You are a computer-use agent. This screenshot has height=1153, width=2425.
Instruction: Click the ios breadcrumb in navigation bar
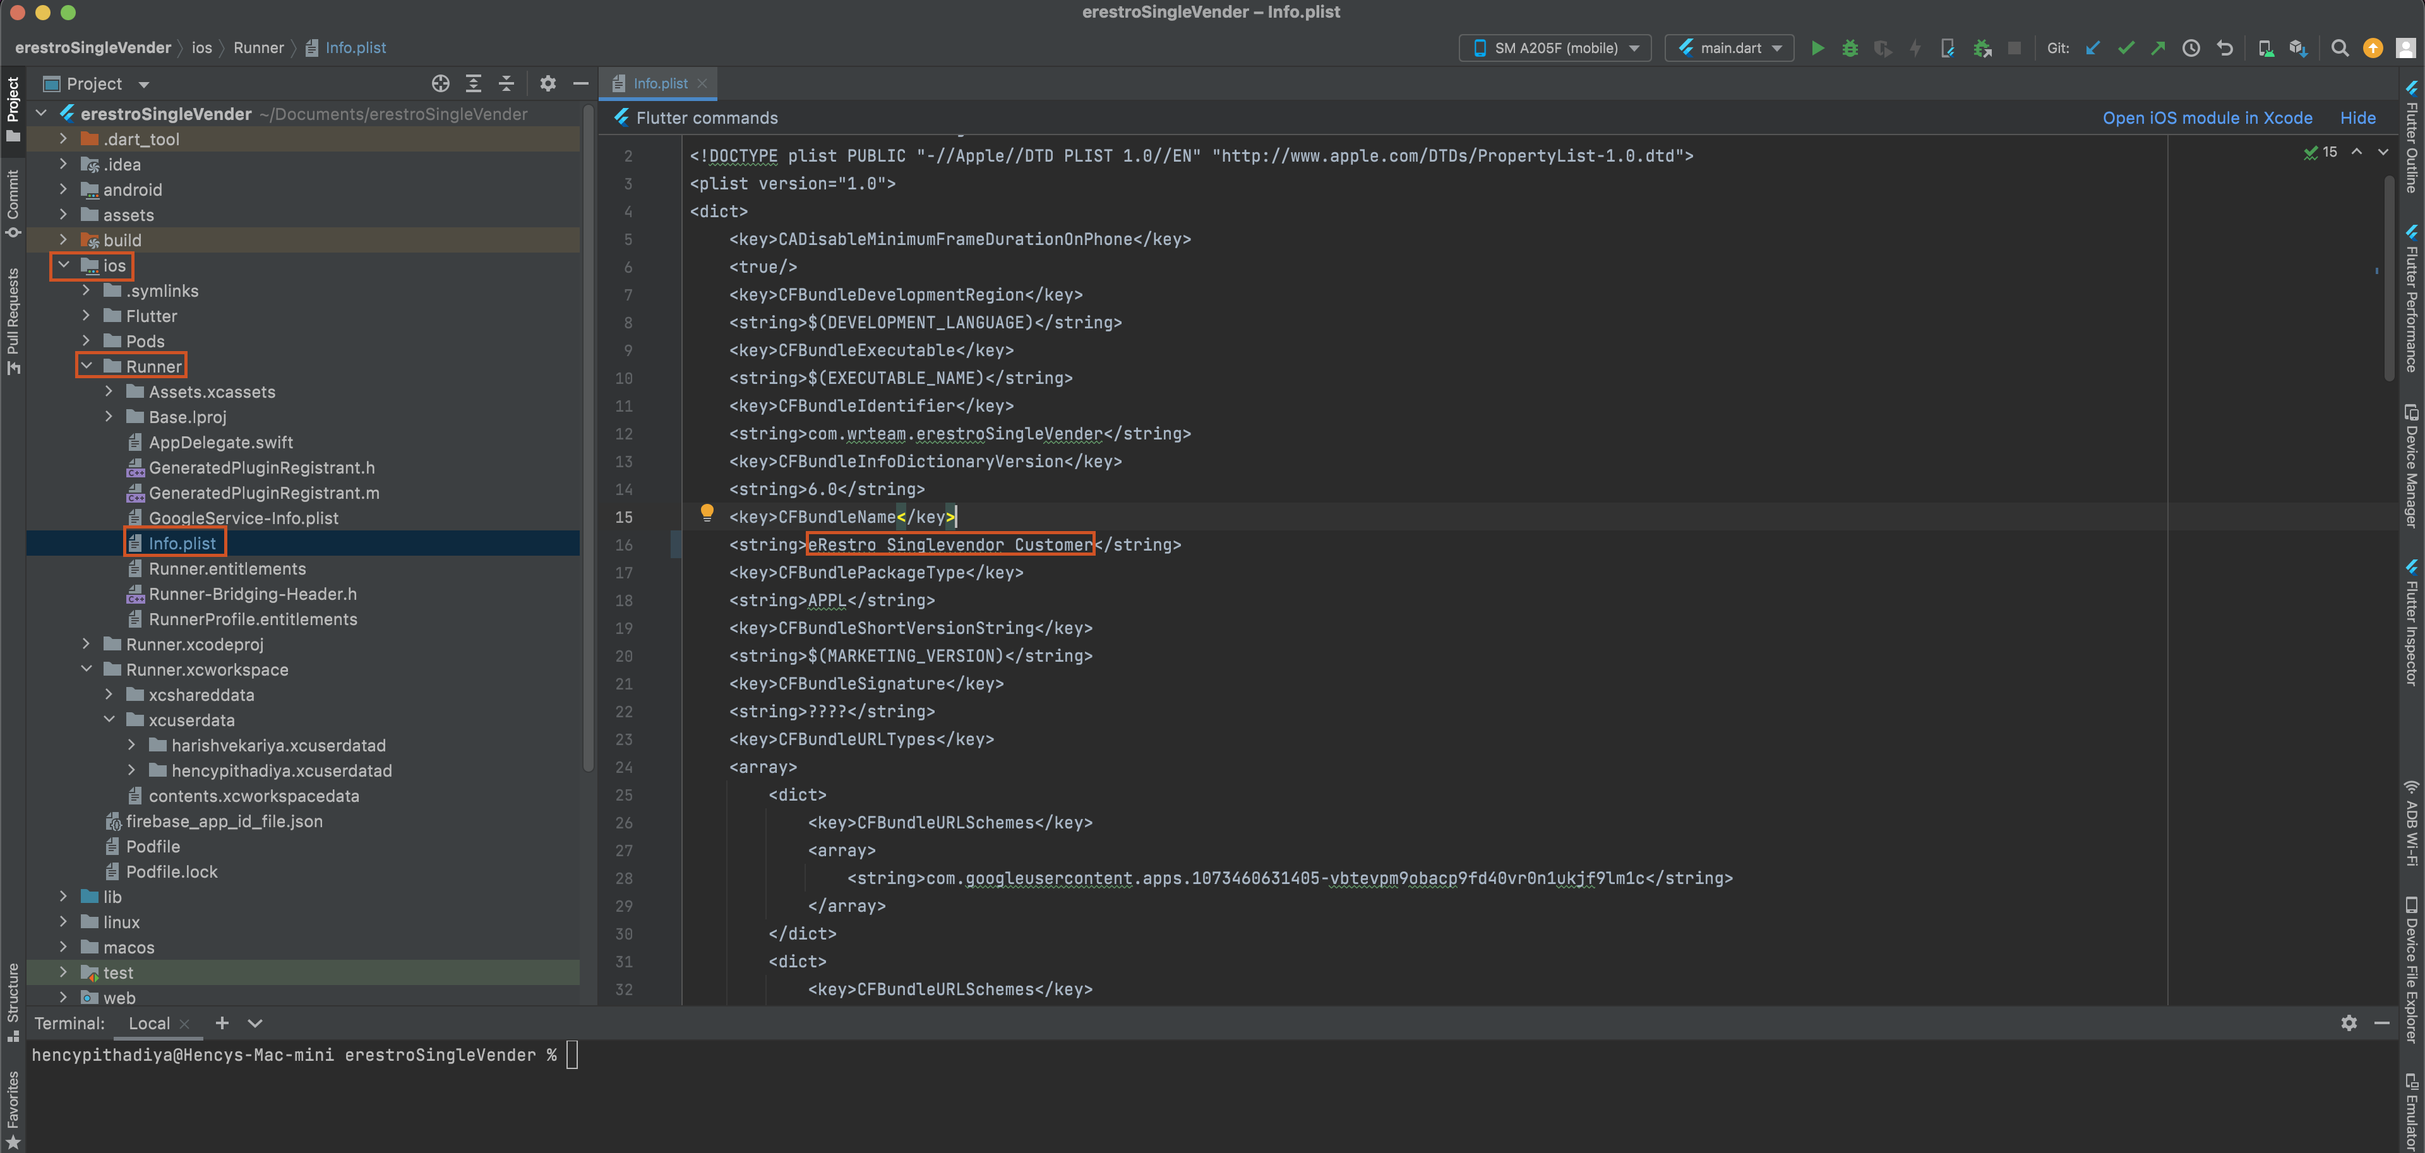tap(201, 48)
